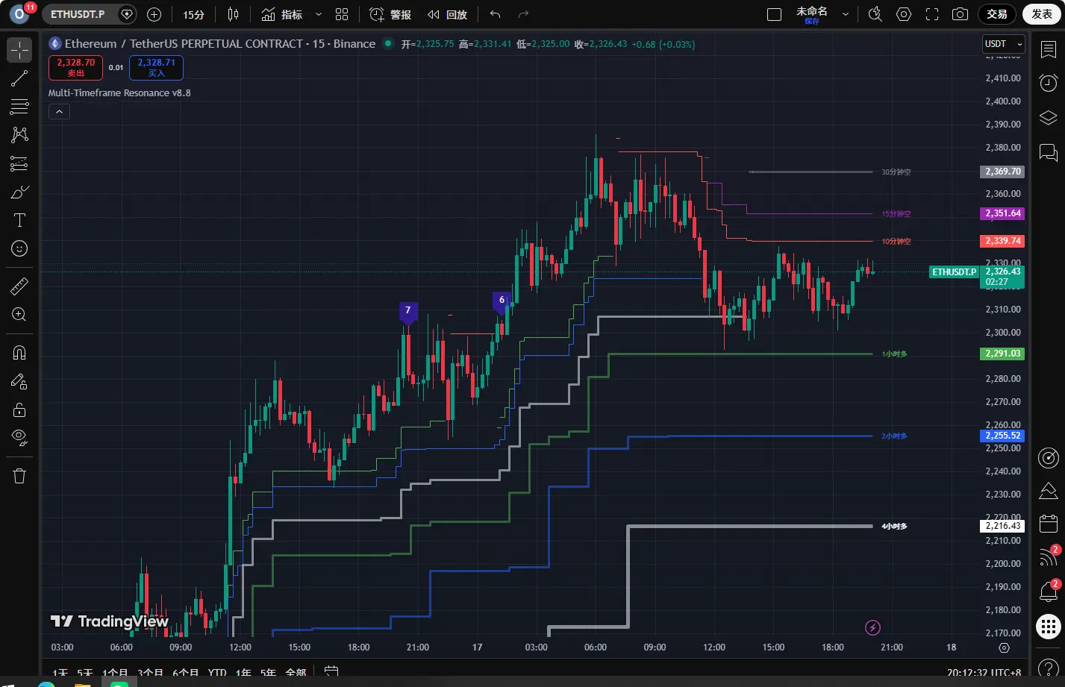Select the YTD date range
This screenshot has height=687, width=1065.
coord(217,674)
